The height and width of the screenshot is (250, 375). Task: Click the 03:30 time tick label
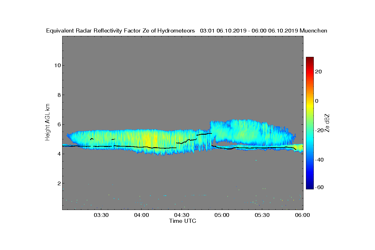[101, 215]
